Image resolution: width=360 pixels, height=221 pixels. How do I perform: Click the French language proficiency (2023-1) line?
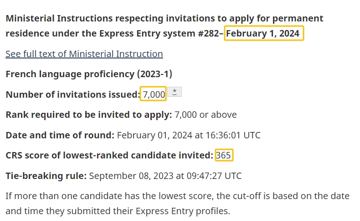89,74
